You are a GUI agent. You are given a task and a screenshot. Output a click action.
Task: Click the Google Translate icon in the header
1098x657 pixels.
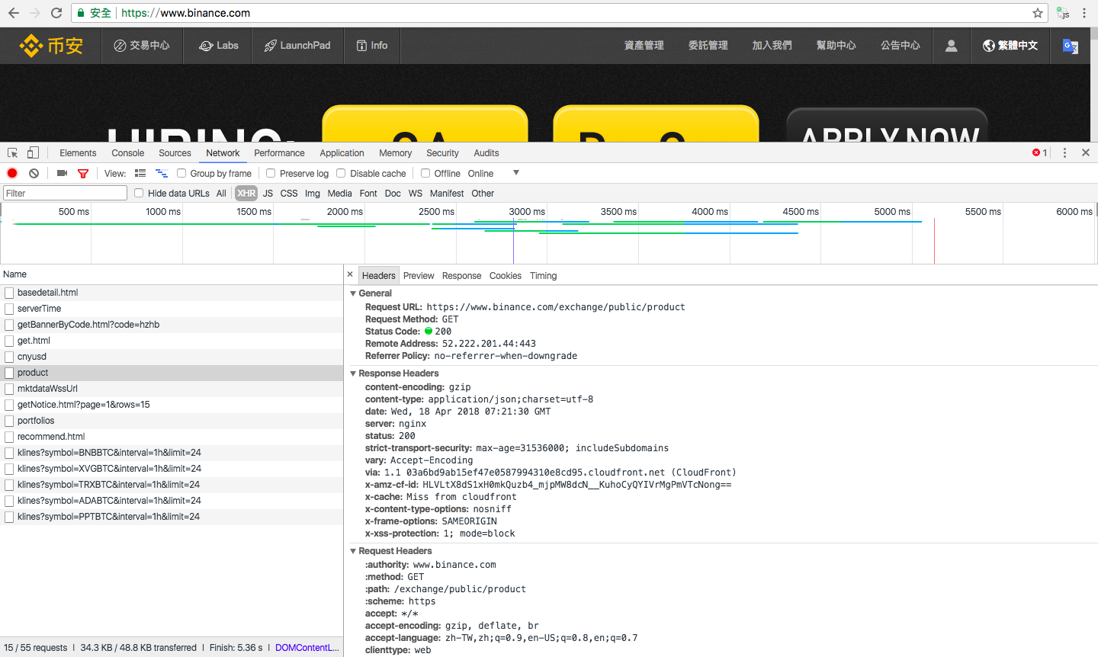pos(1071,46)
